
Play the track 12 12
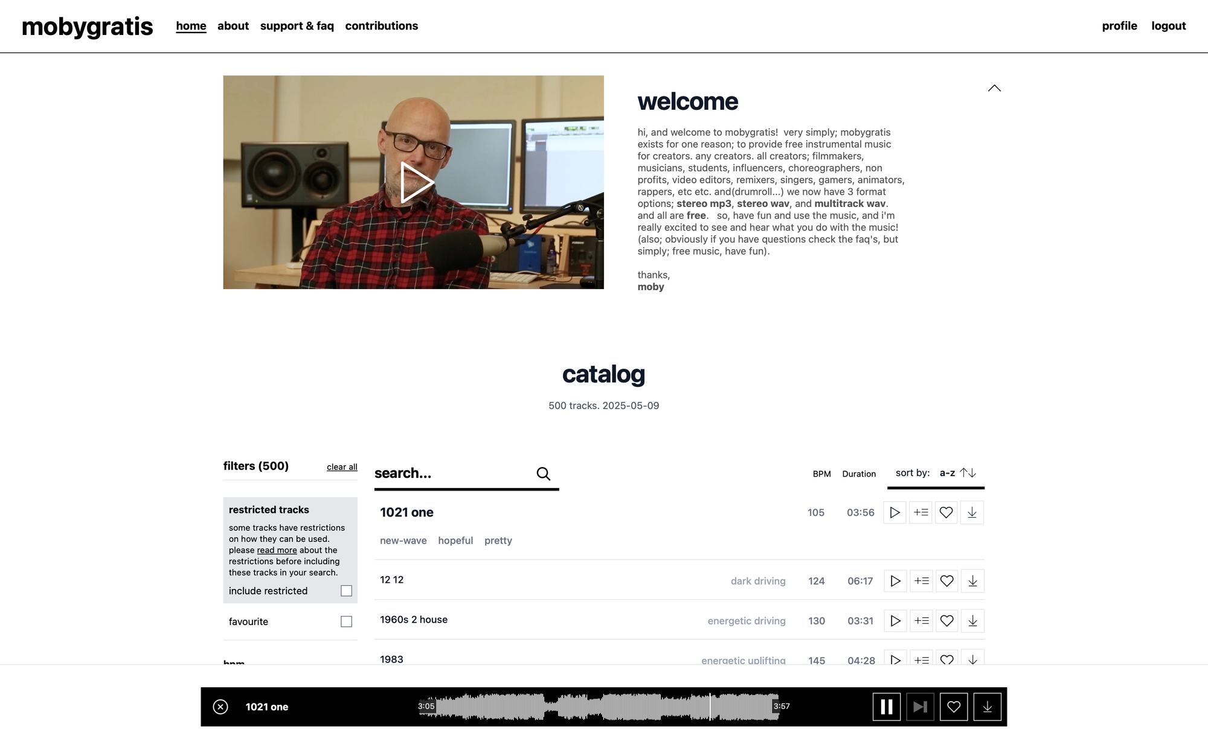[x=896, y=581]
